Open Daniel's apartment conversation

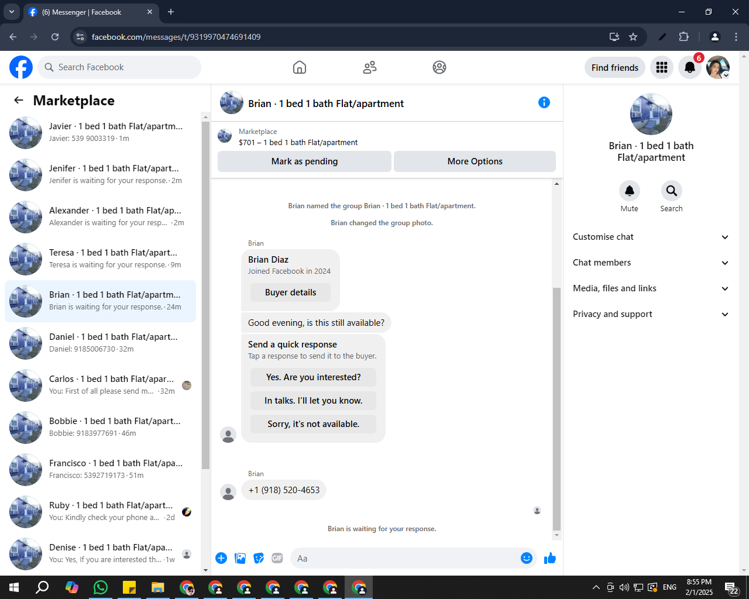(101, 343)
